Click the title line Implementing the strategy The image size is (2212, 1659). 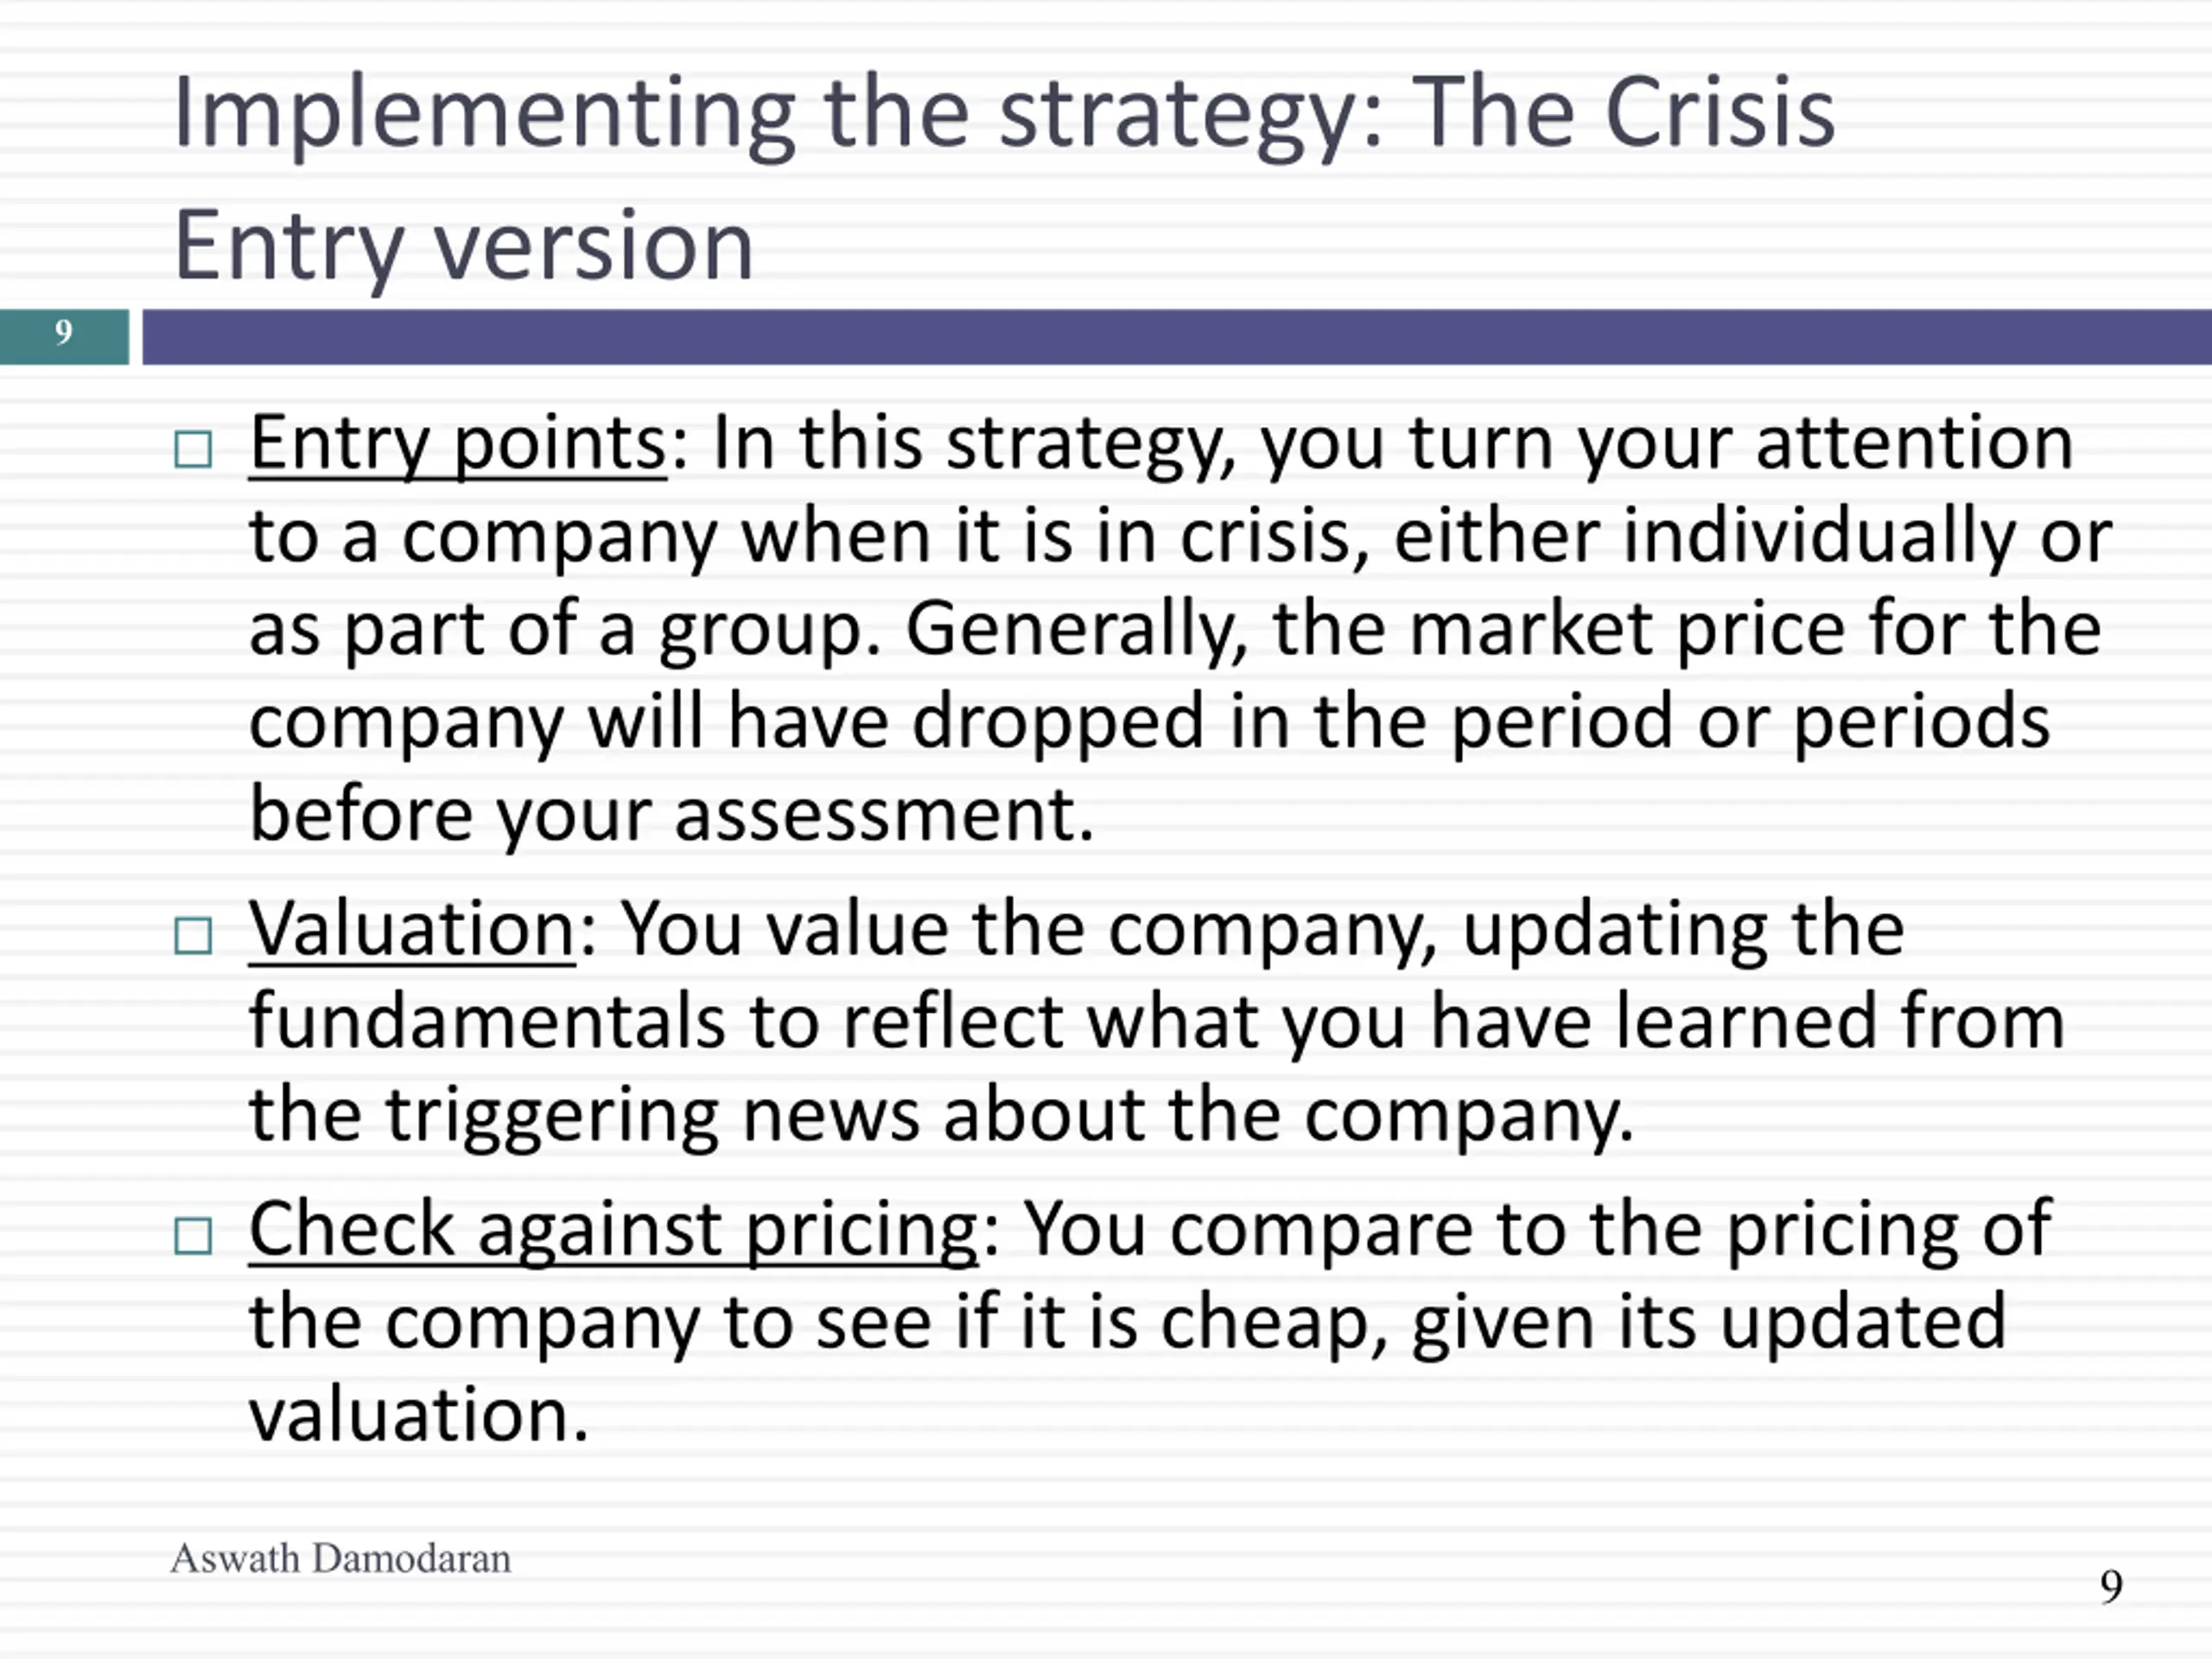pyautogui.click(x=1004, y=115)
